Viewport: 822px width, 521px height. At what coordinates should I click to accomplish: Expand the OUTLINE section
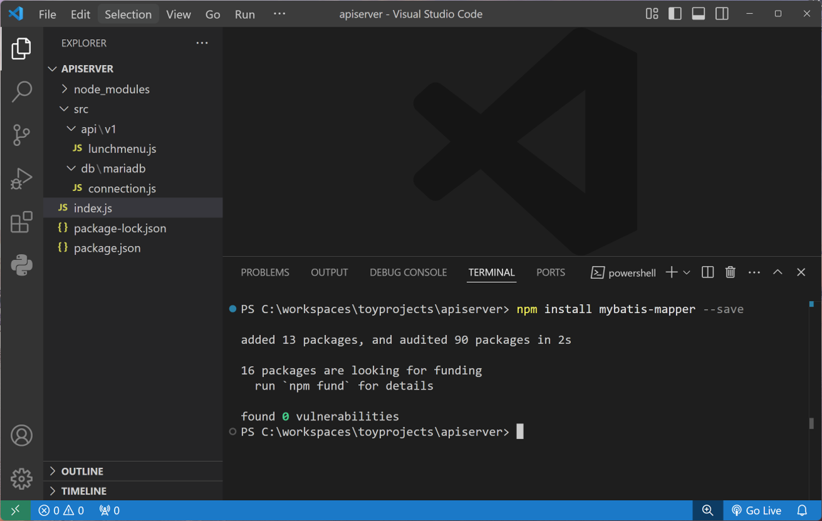[x=133, y=471]
